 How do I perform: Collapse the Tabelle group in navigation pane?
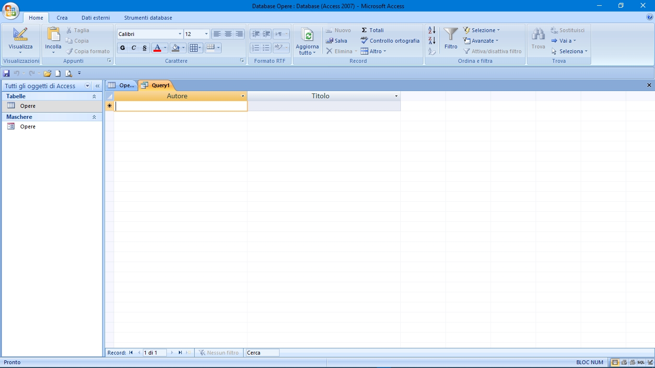[x=94, y=96]
